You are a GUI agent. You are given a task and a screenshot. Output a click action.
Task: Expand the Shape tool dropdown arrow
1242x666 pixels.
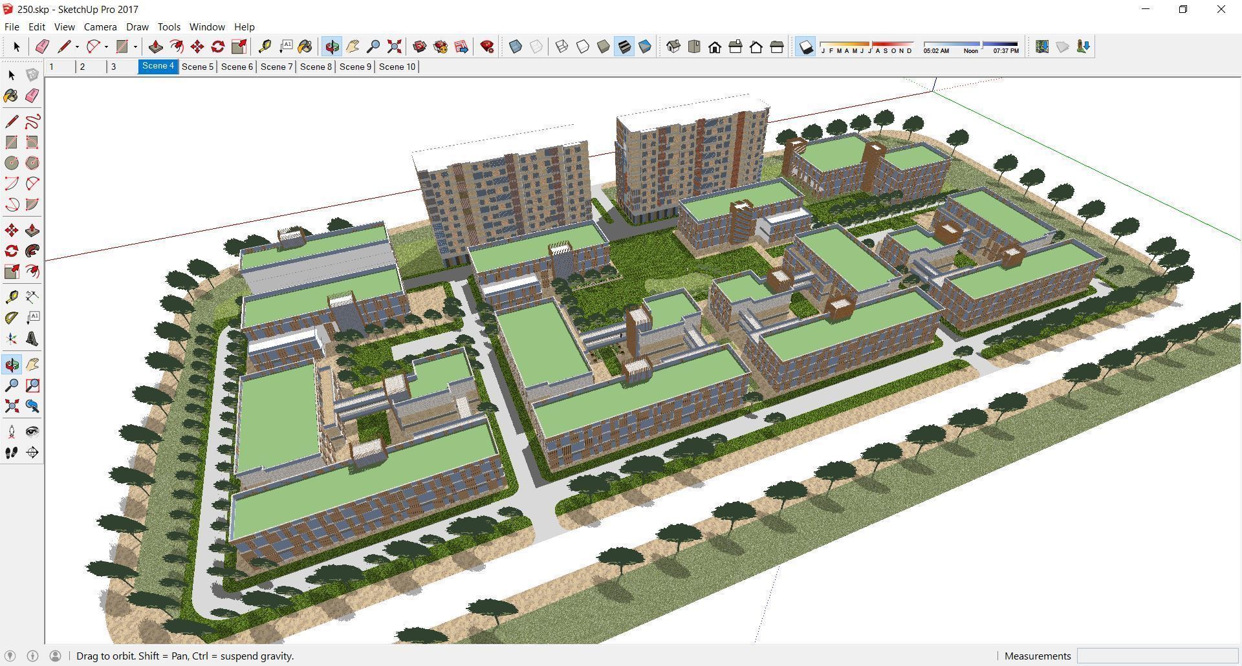135,47
